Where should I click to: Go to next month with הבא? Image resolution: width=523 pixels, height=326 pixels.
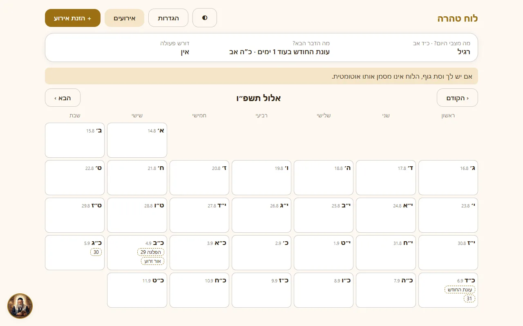pyautogui.click(x=63, y=98)
